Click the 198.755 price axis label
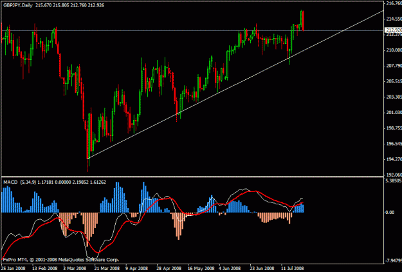 click(394, 128)
